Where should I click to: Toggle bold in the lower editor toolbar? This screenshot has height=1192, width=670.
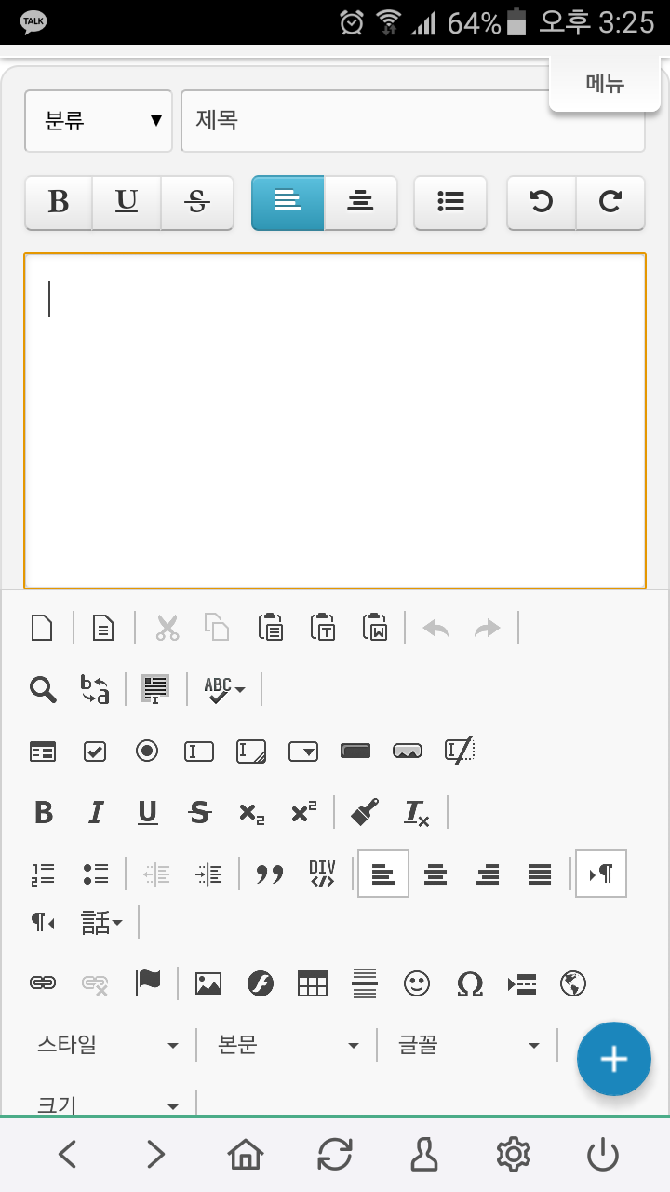tap(43, 813)
